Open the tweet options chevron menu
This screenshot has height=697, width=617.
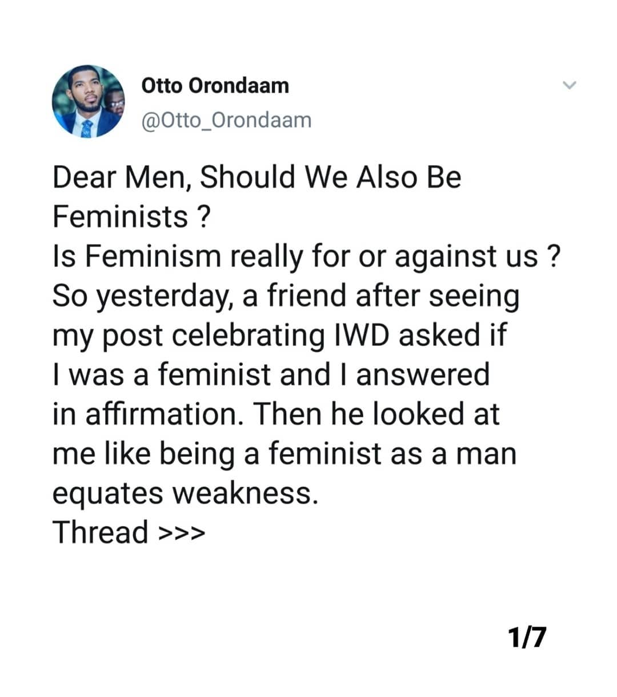click(570, 86)
